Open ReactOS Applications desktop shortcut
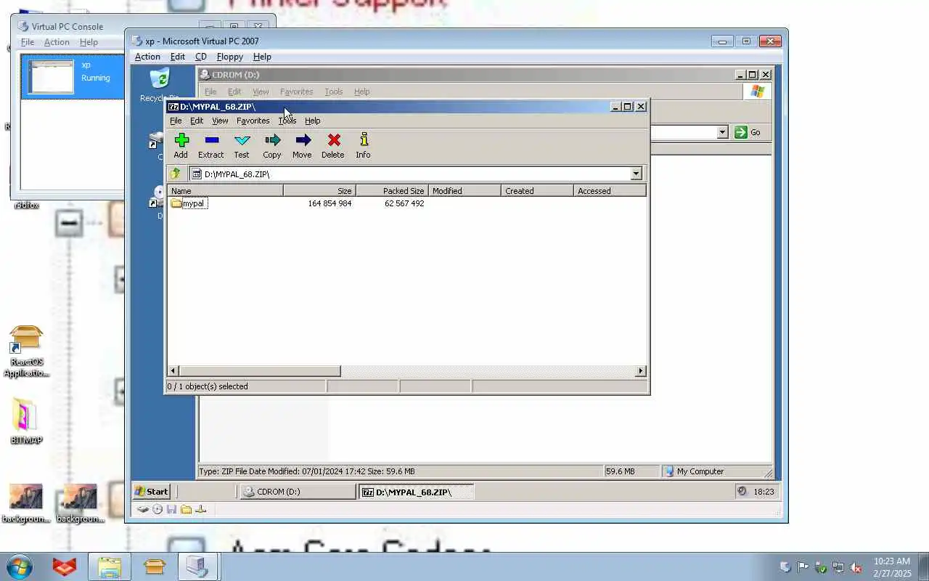Screen dimensions: 929x581 point(26,352)
